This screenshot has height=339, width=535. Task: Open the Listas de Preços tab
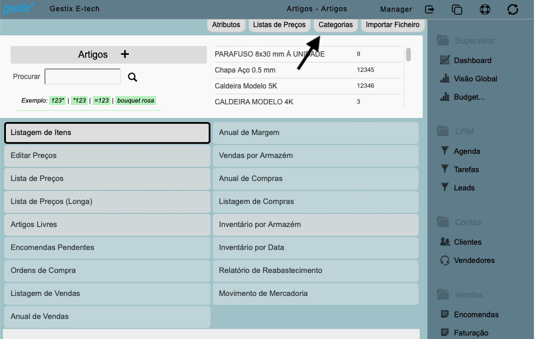click(280, 25)
